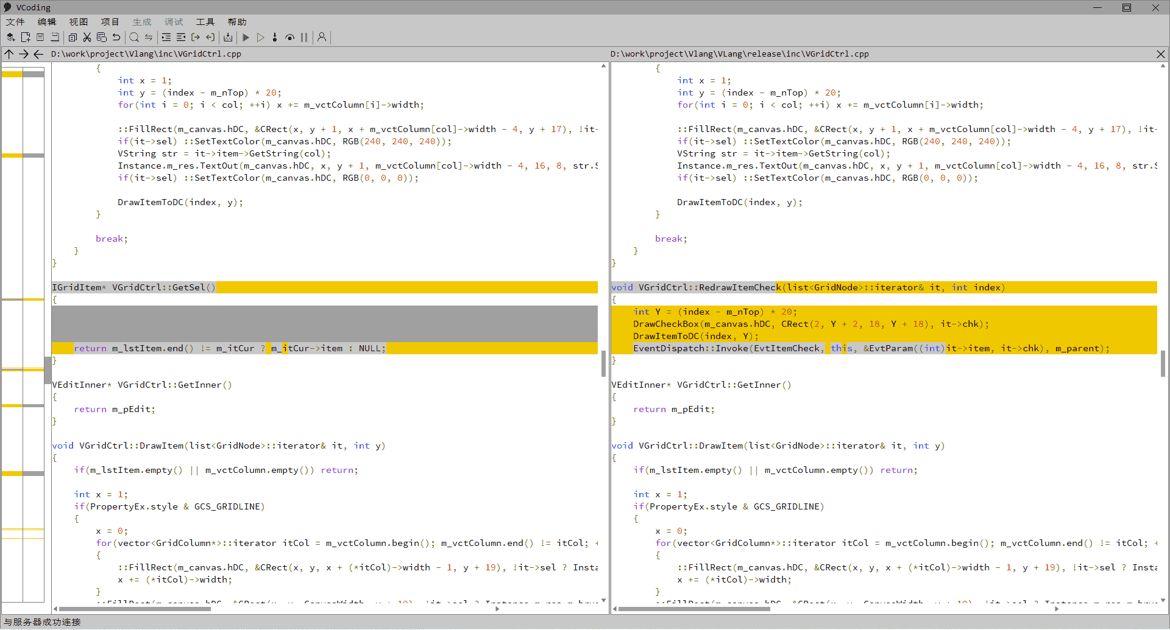Click the undo arrow icon
Screen dimensions: 1170x630
(116, 37)
